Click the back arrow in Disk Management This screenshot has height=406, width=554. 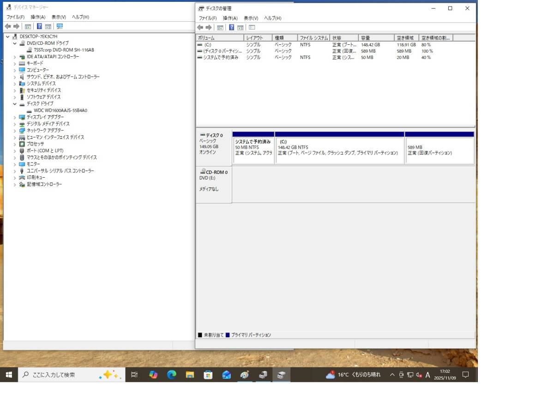coord(200,27)
